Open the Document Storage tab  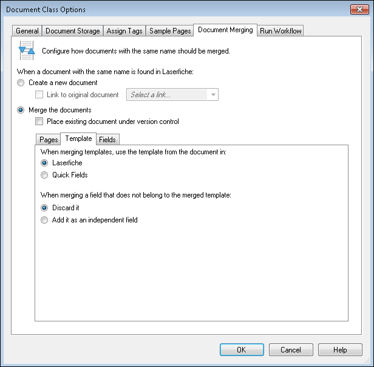72,31
